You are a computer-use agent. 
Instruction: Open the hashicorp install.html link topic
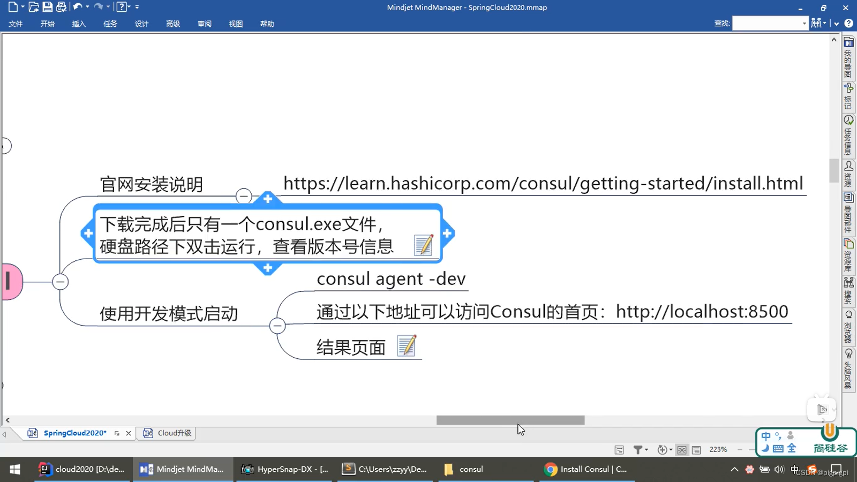(543, 183)
